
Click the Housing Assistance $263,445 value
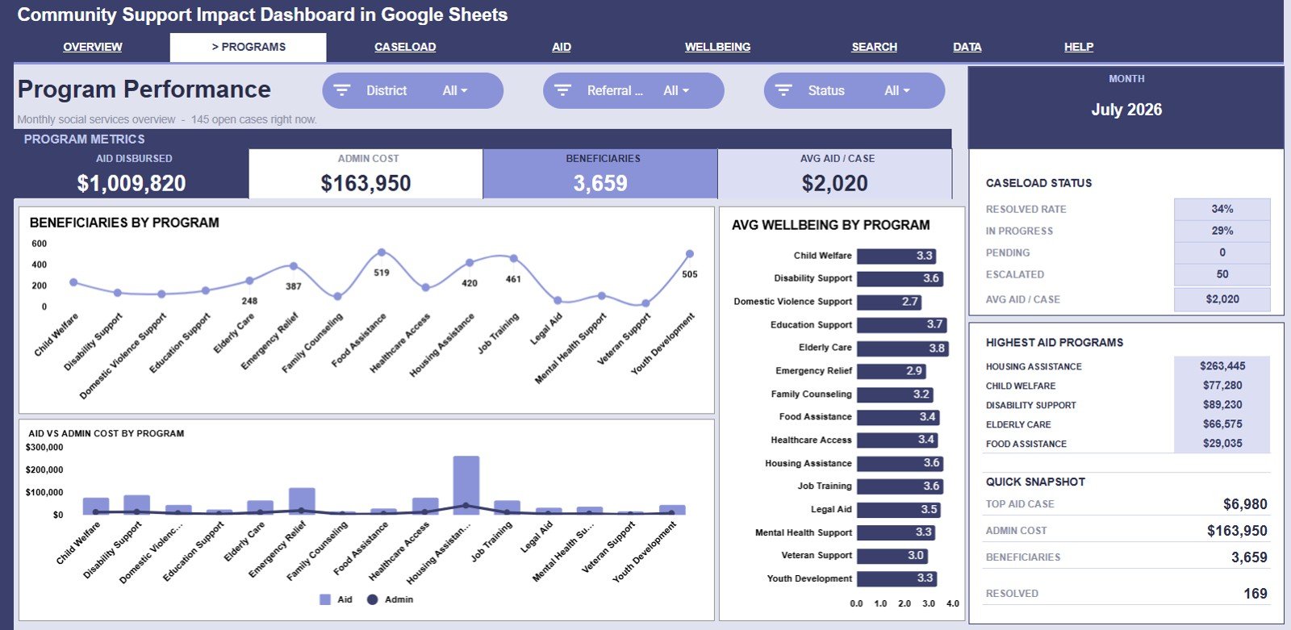[1222, 366]
